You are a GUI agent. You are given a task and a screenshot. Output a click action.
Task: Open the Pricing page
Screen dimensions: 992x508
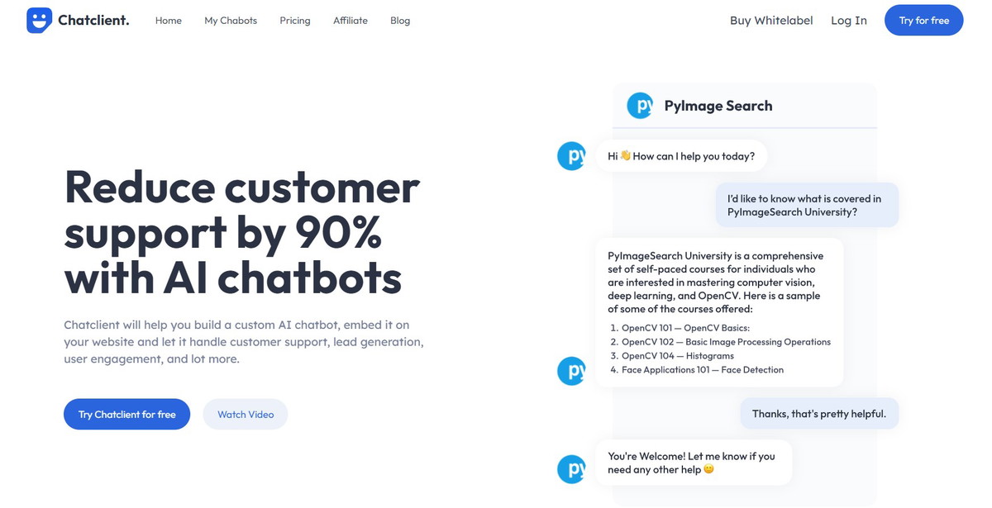pos(295,21)
